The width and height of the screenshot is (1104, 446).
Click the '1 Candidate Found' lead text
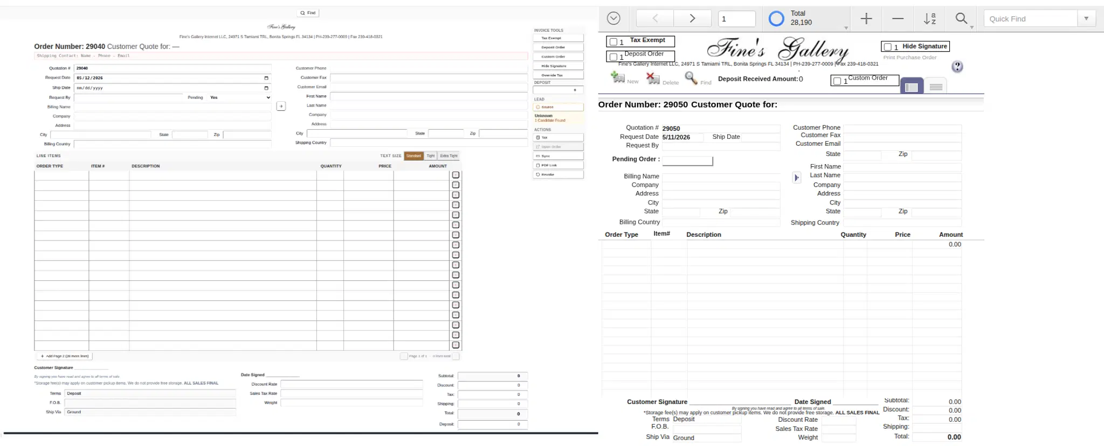(550, 121)
